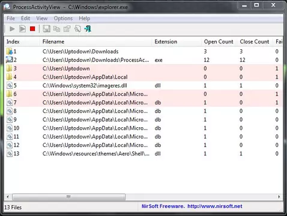This screenshot has width=287, height=216.
Task: Select the AppData\Local\Micro... filename in row 10
Action: (95, 128)
